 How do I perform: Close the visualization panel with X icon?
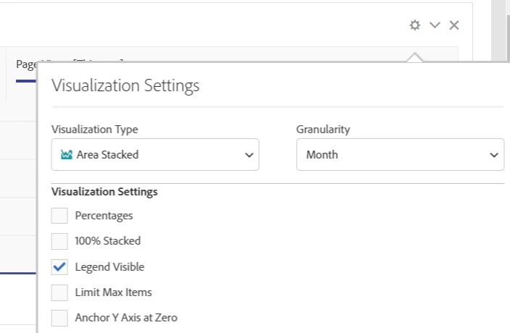[x=454, y=25]
